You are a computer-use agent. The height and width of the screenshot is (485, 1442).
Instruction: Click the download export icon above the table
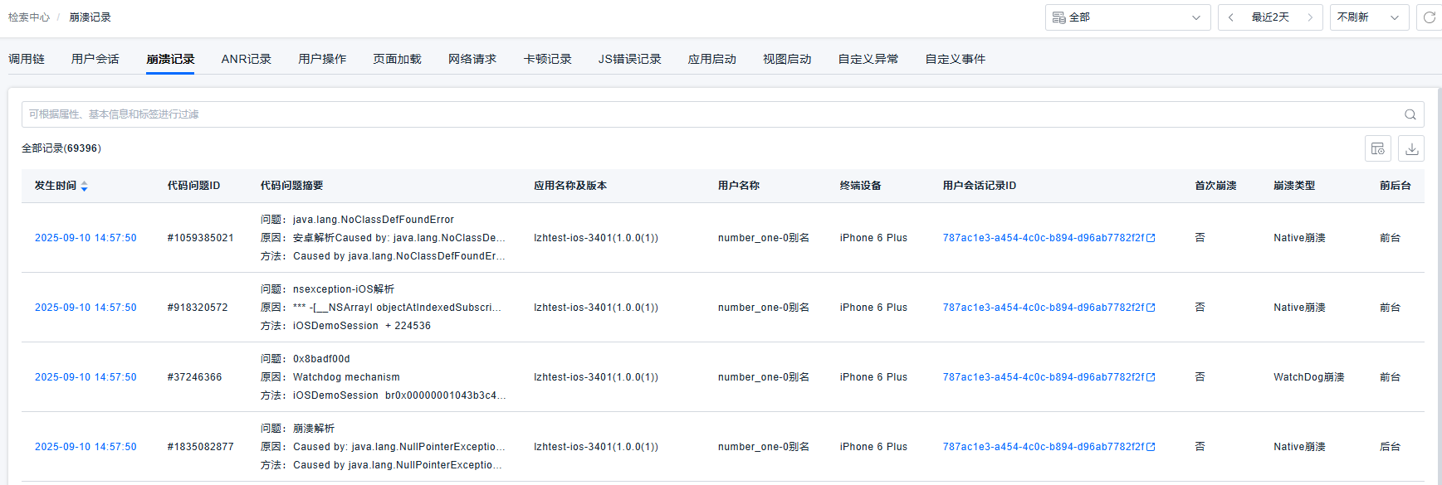[x=1411, y=149]
